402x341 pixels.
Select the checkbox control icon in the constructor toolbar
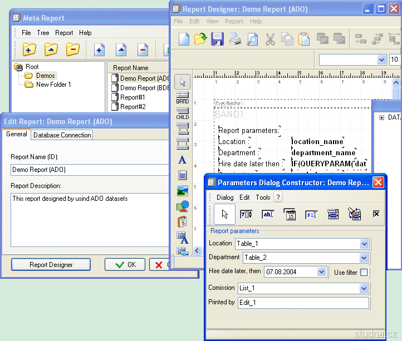click(376, 214)
